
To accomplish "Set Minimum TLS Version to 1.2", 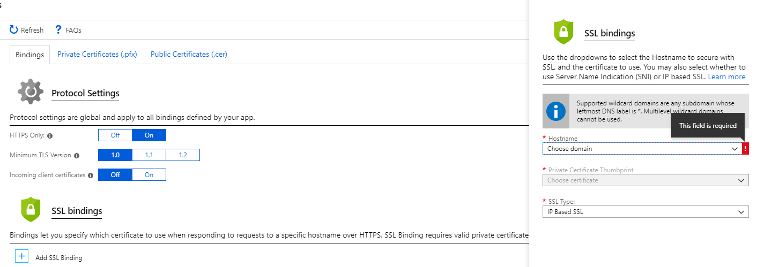I will point(183,155).
